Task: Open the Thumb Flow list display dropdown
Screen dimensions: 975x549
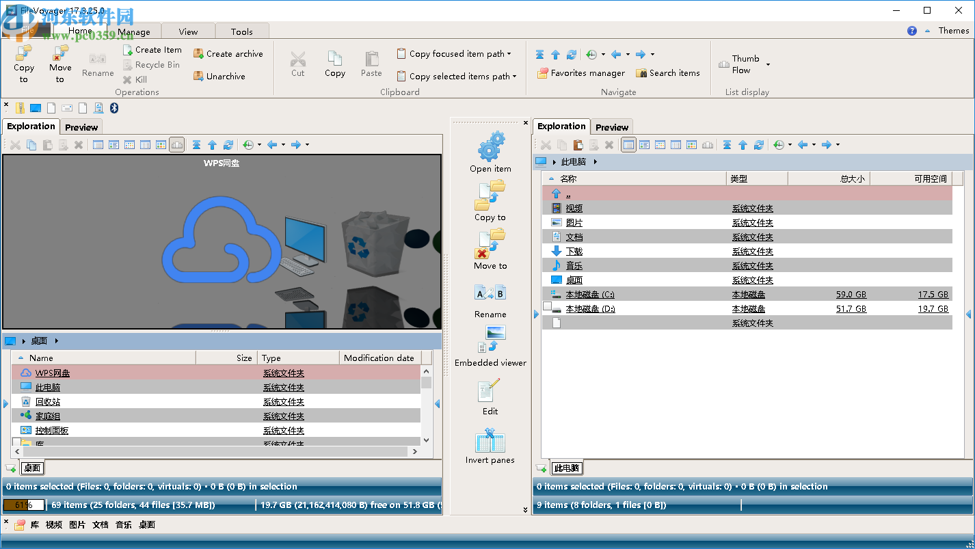Action: pos(768,65)
